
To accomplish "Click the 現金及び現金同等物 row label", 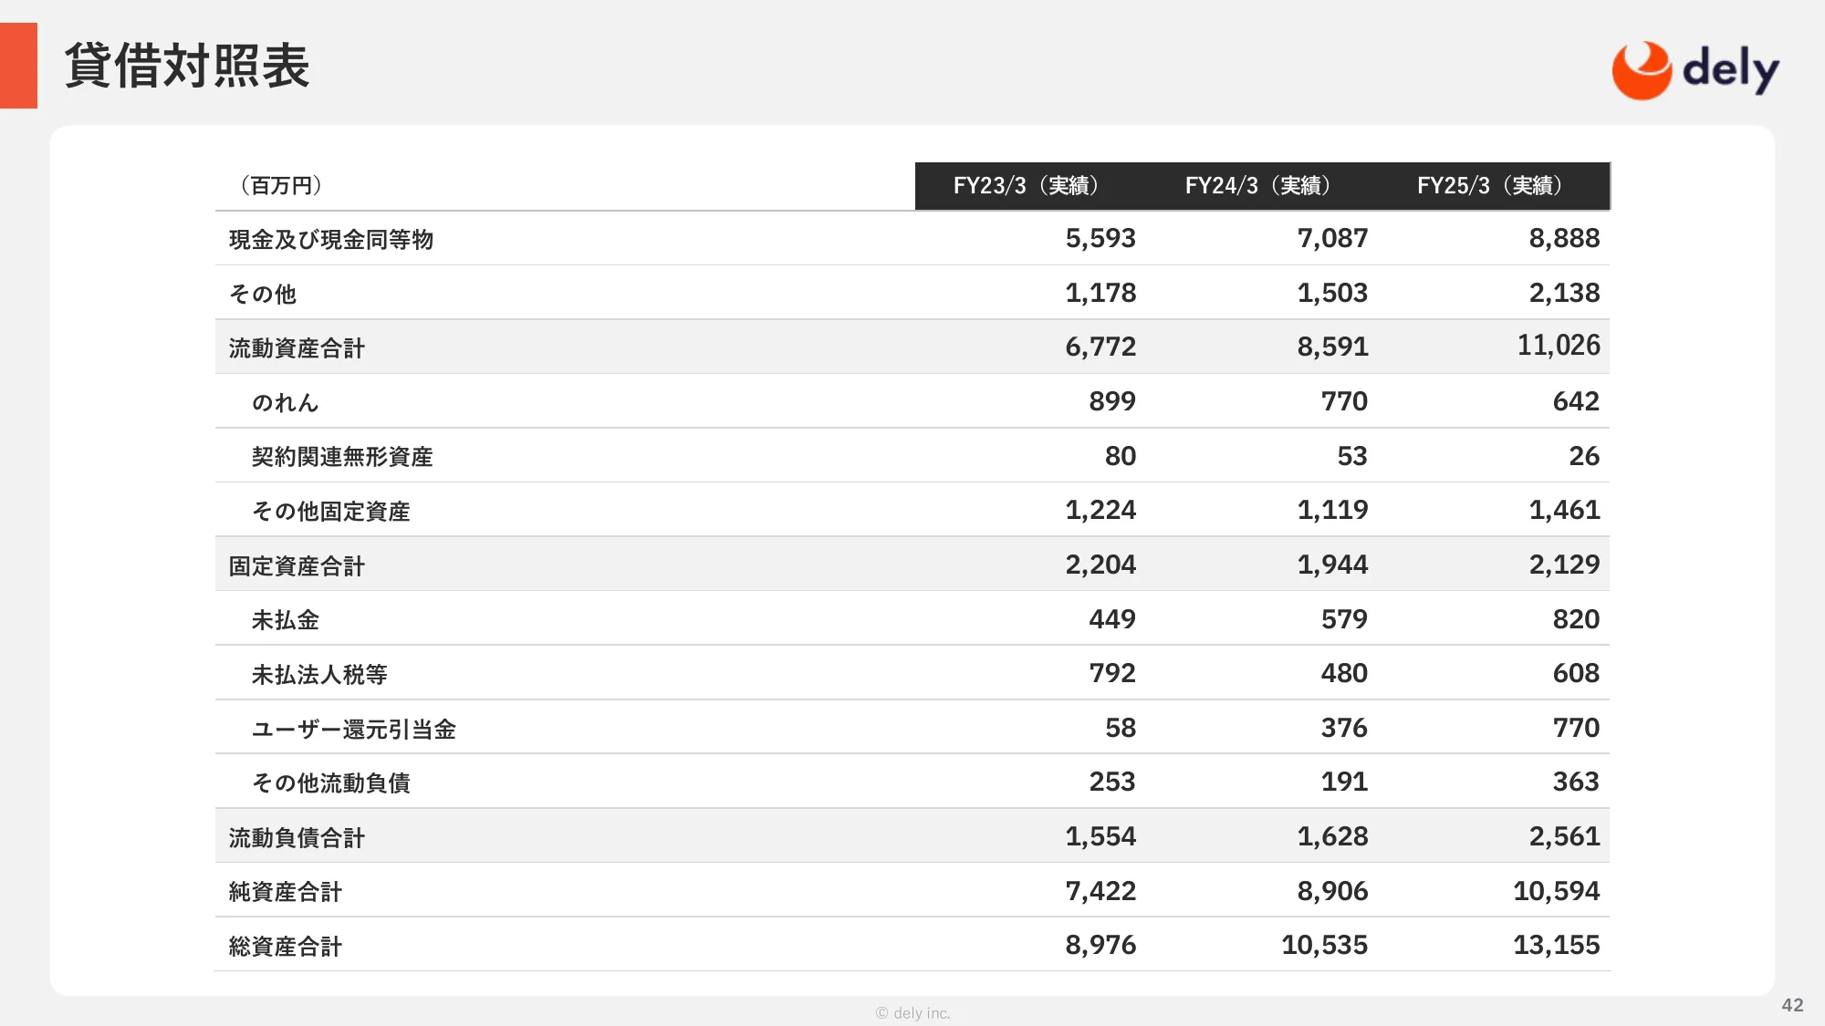I will coord(330,240).
